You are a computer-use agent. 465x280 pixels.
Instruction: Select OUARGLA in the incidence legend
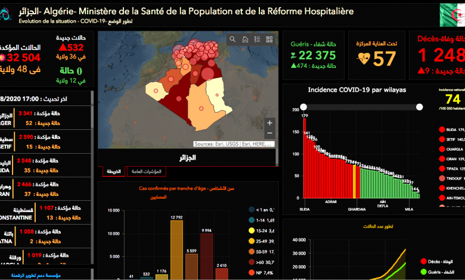tap(452, 149)
